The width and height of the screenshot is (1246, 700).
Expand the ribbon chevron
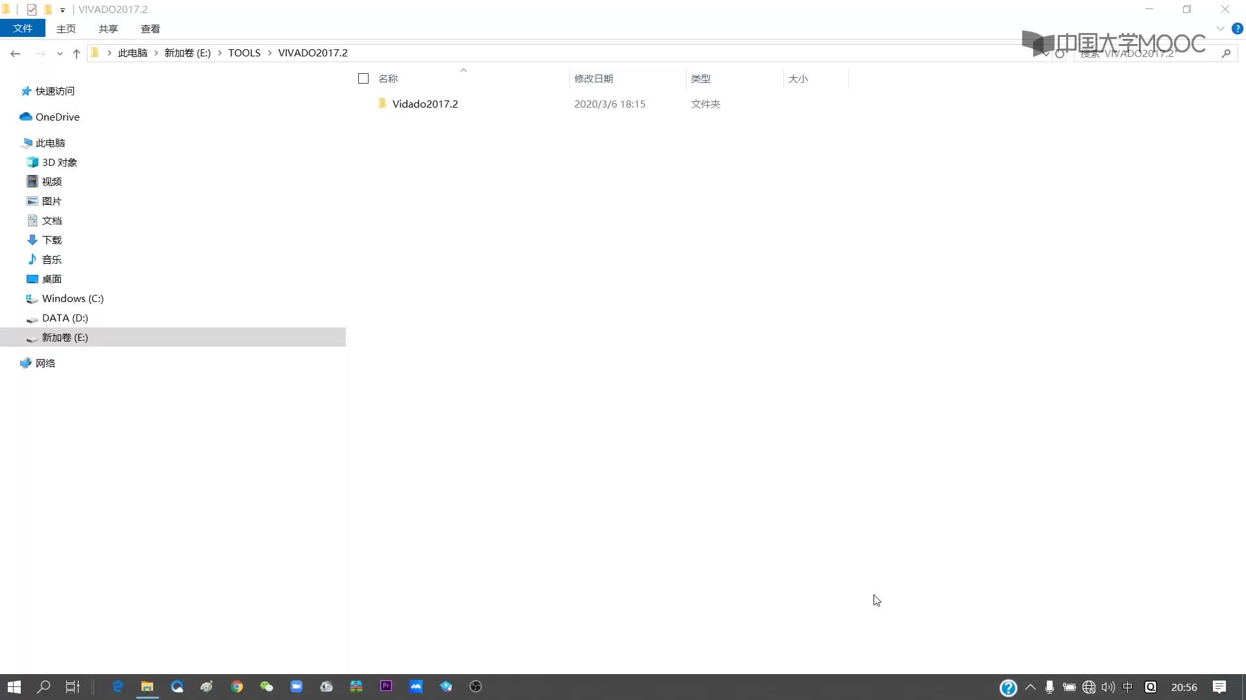pos(1220,29)
